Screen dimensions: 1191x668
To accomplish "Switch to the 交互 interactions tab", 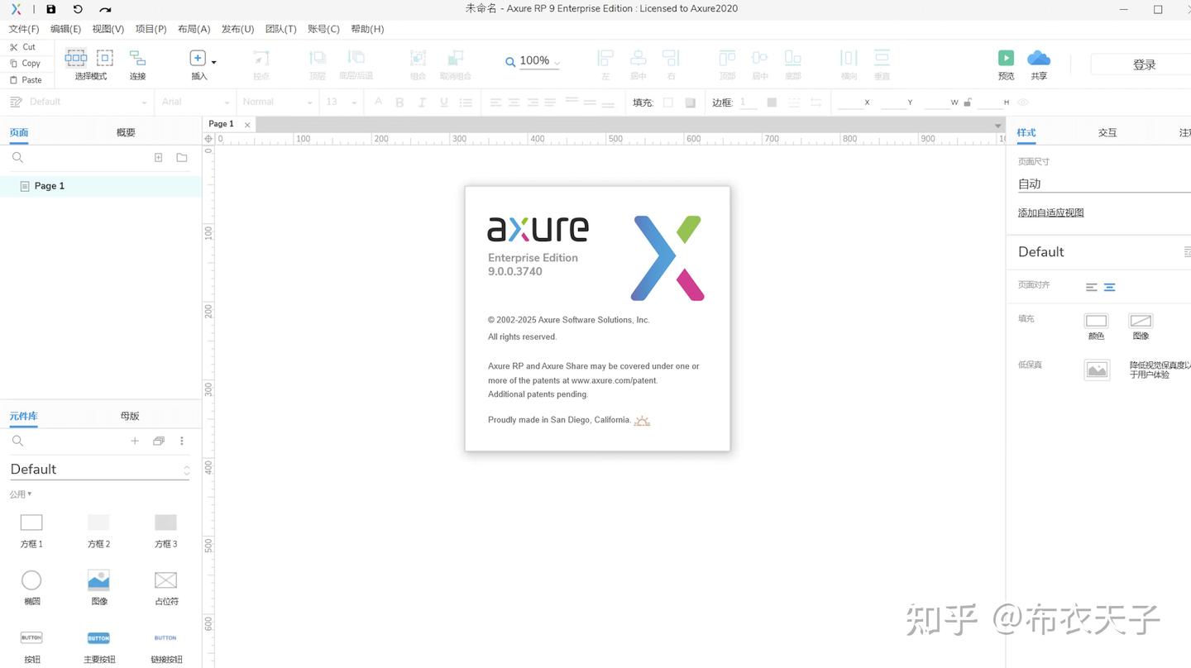I will point(1107,132).
